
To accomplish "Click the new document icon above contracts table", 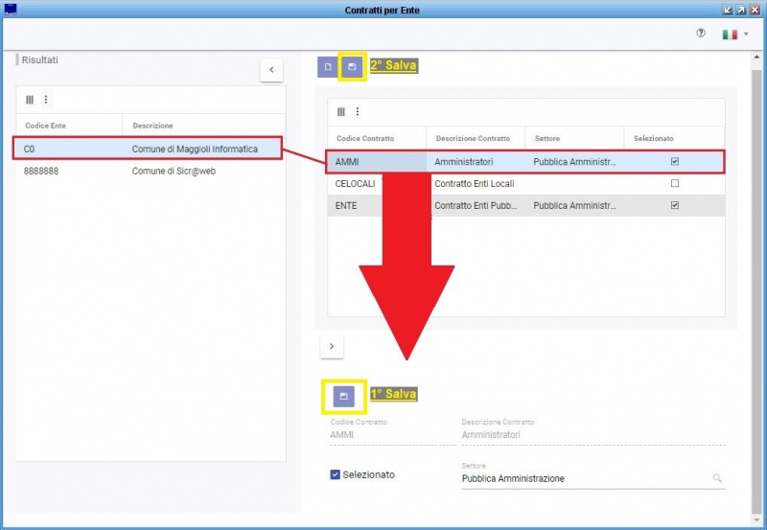I will click(x=328, y=66).
